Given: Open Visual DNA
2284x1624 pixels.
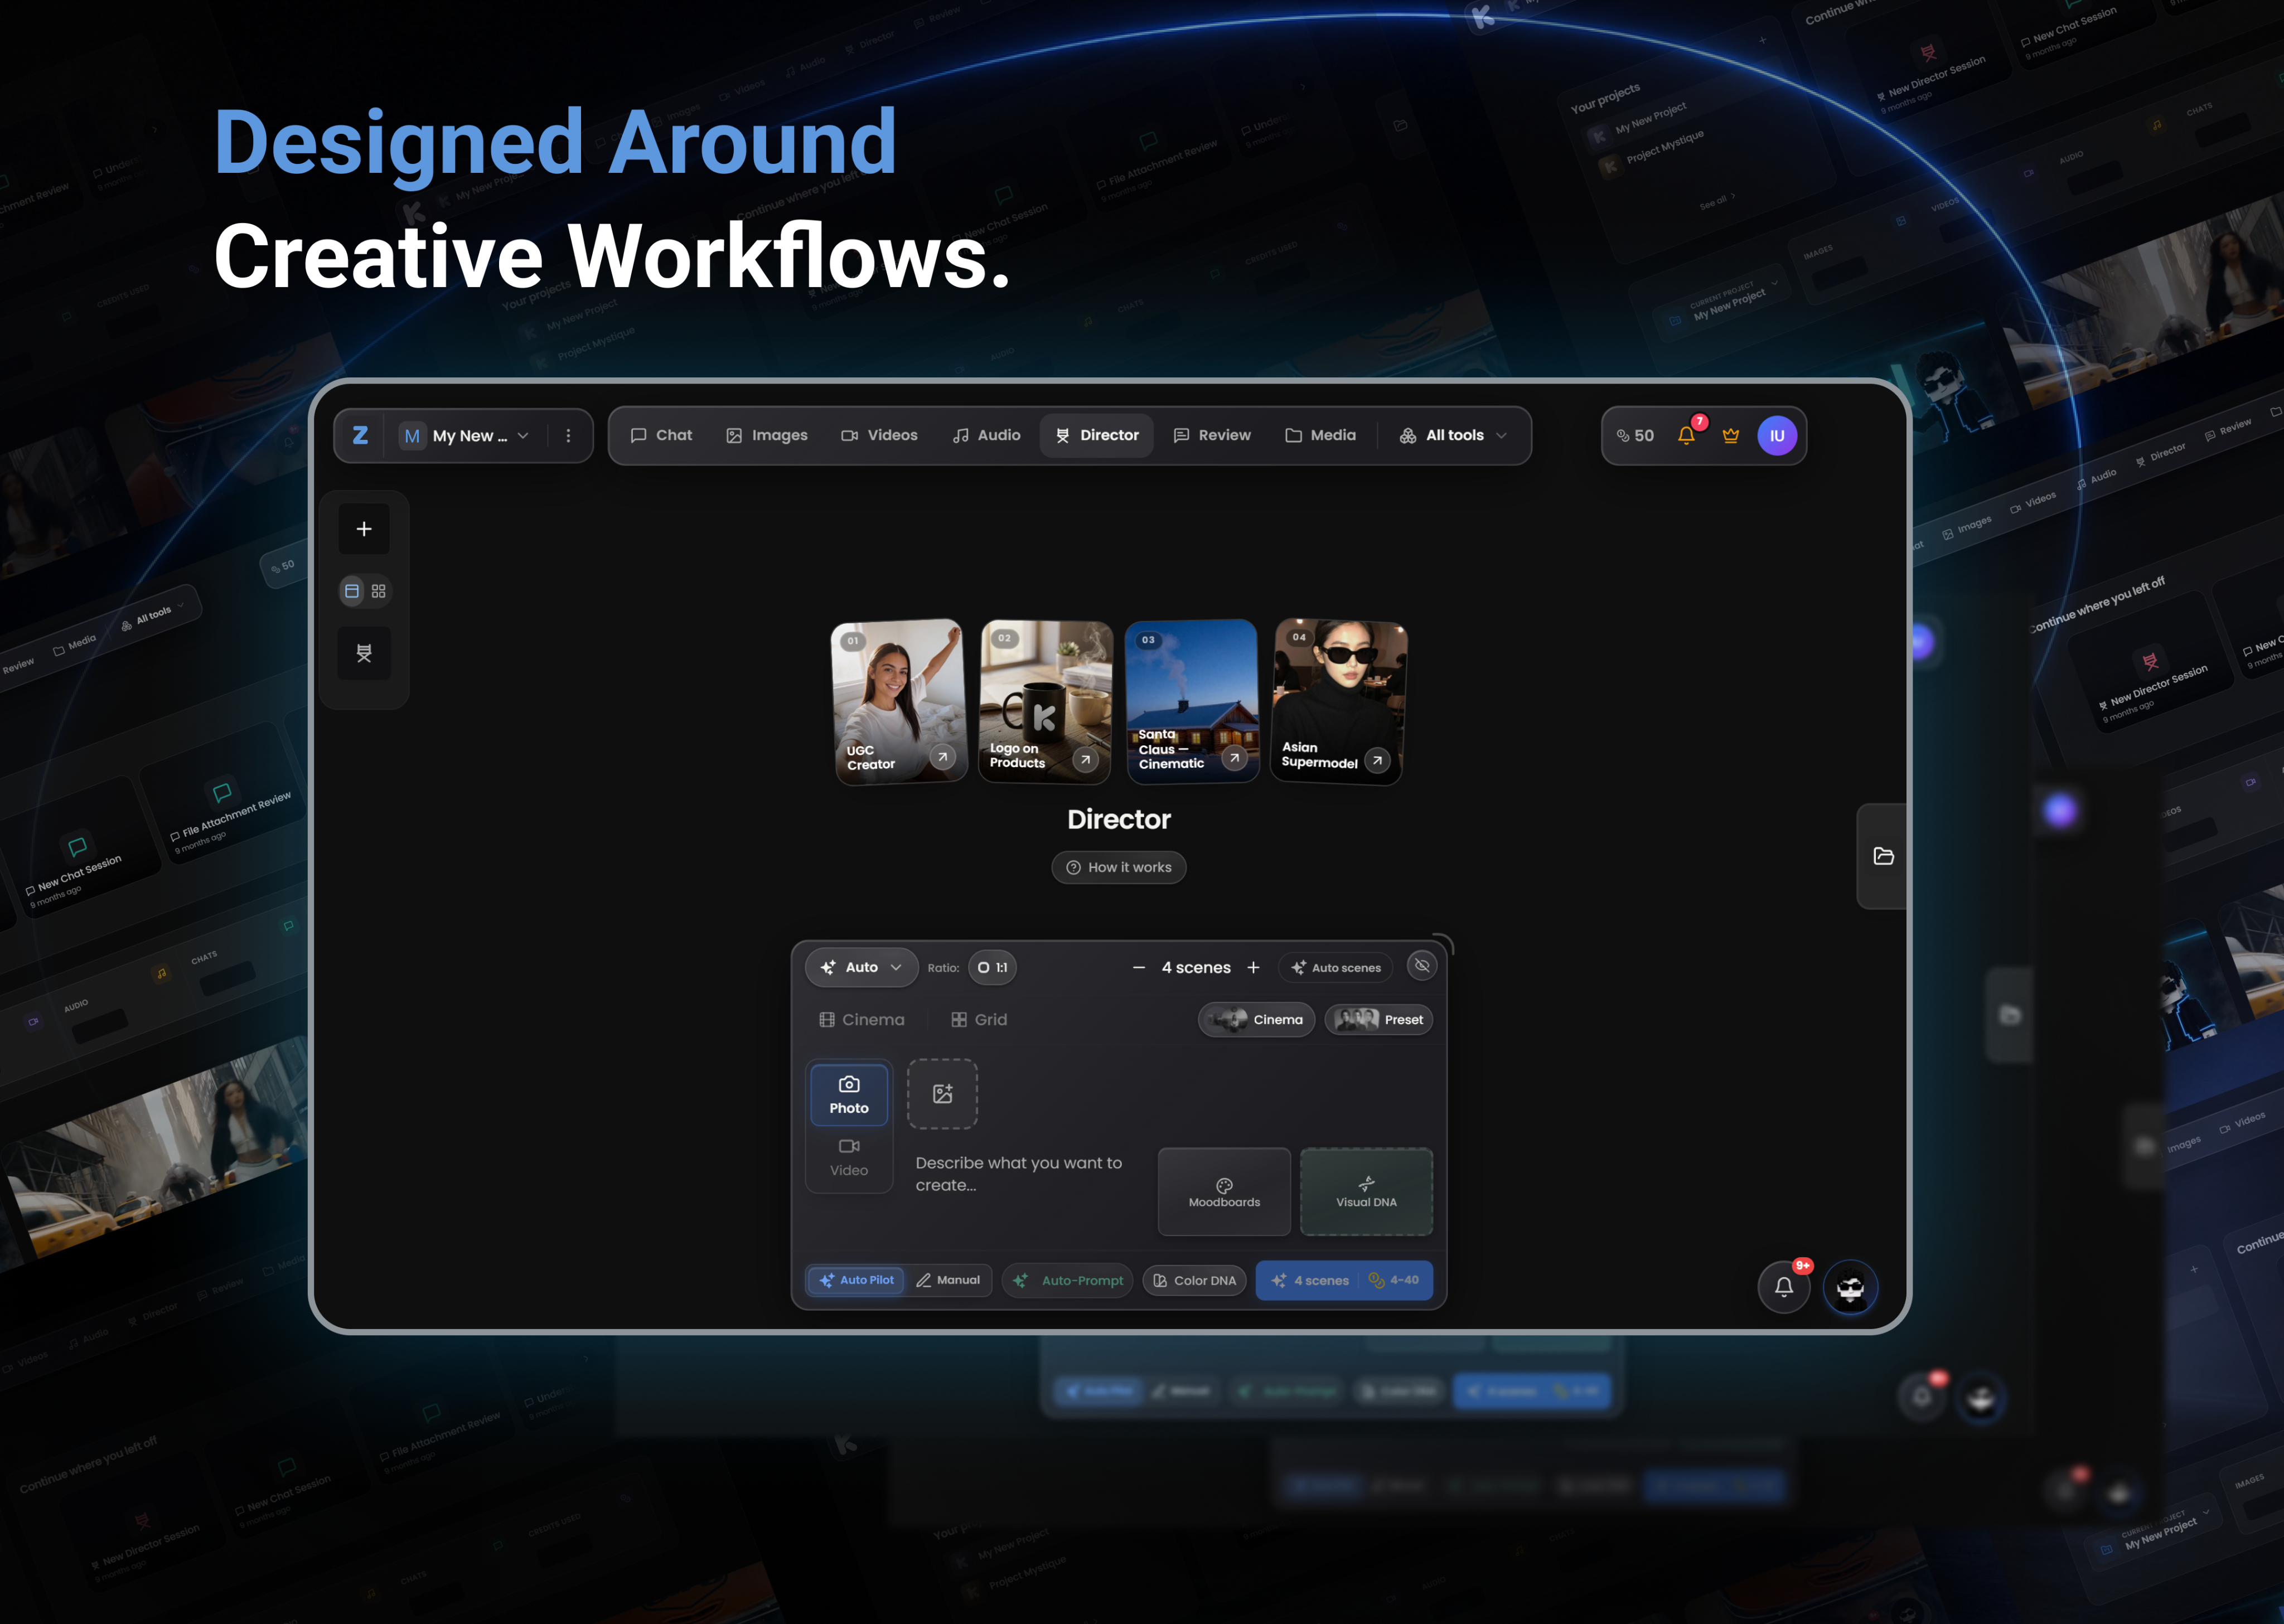Looking at the screenshot, I should pyautogui.click(x=1366, y=1192).
